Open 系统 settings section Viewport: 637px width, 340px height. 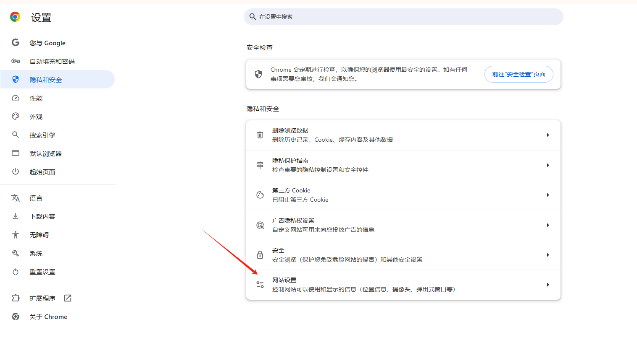click(x=58, y=253)
